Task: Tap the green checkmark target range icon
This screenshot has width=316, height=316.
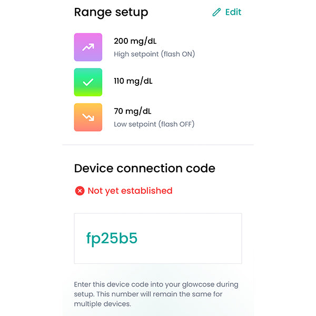Action: coord(88,82)
